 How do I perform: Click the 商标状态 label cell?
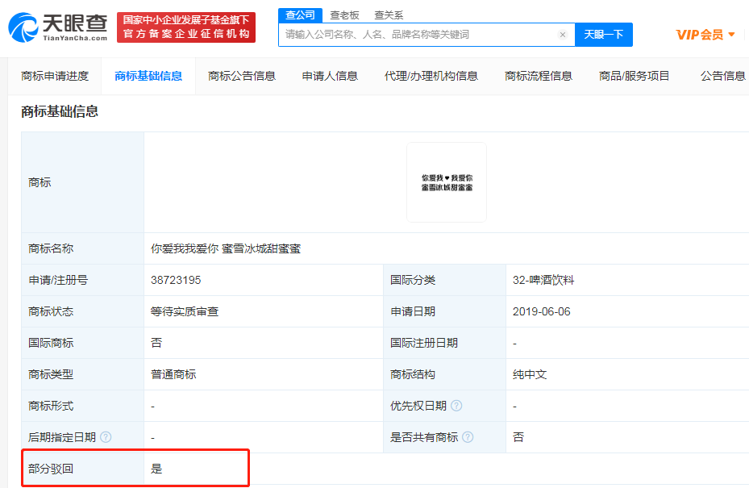pos(82,311)
